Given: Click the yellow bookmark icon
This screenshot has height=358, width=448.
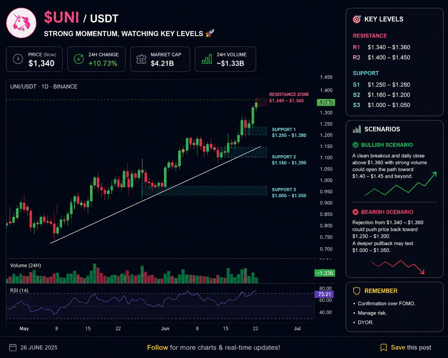Looking at the screenshot, I should (383, 347).
